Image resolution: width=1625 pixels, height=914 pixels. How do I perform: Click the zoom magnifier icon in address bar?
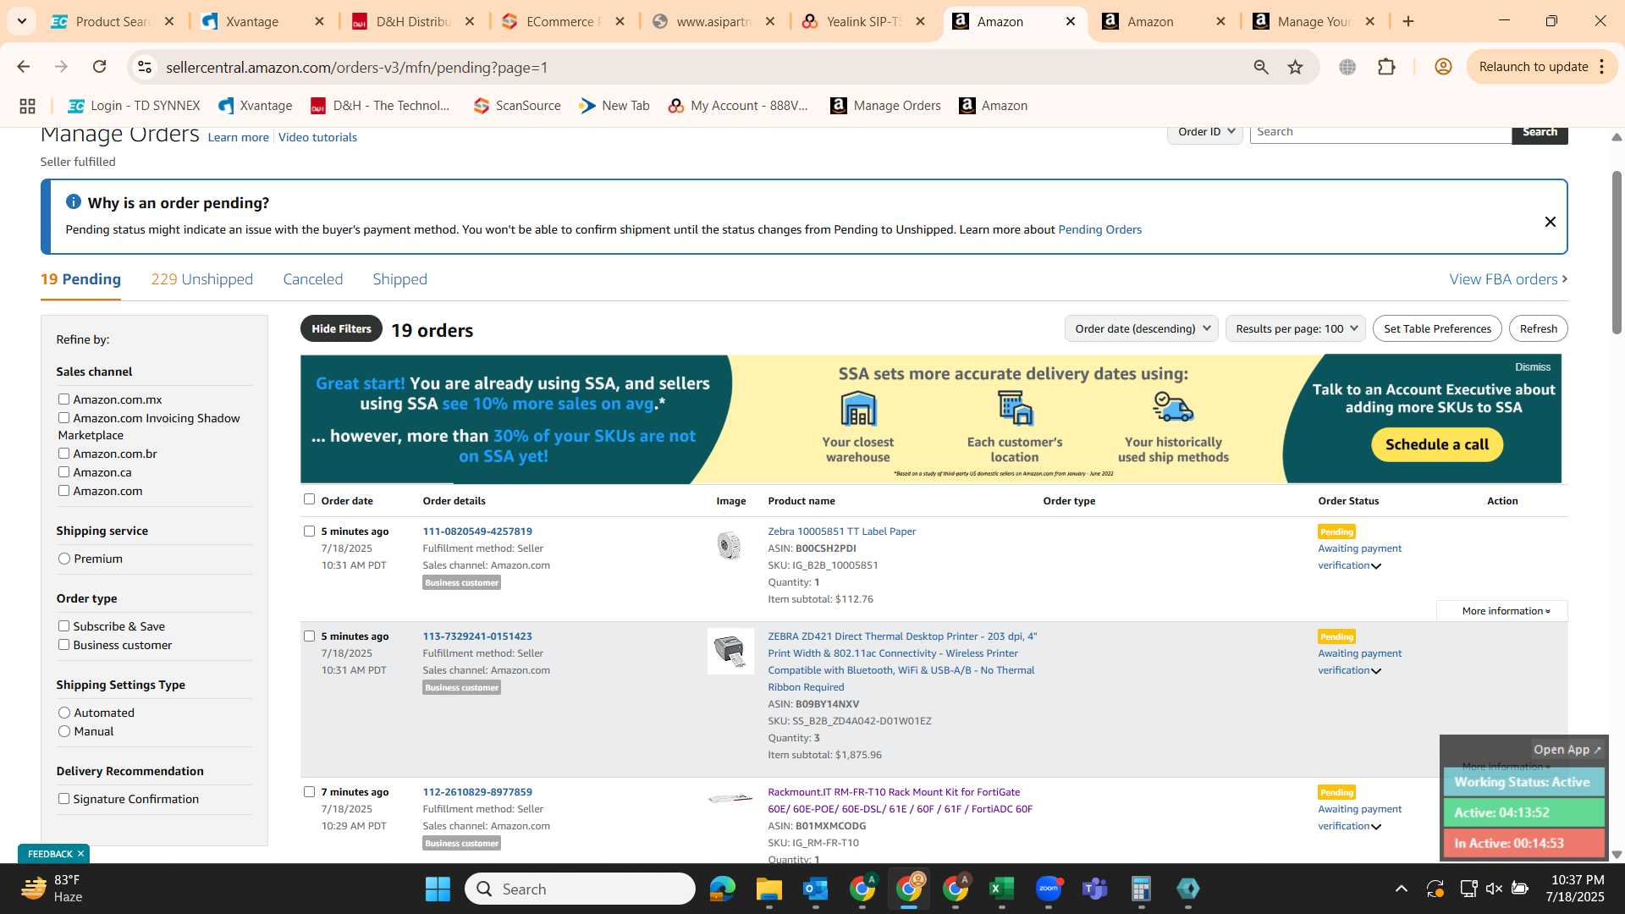(x=1261, y=67)
